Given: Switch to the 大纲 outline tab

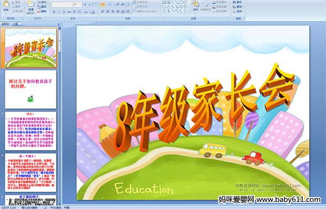Looking at the screenshot, I should pyautogui.click(x=15, y=24).
